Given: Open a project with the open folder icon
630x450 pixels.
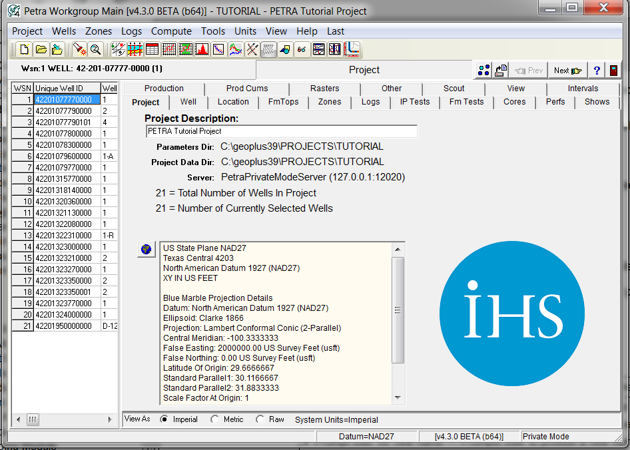Looking at the screenshot, I should pyautogui.click(x=41, y=50).
